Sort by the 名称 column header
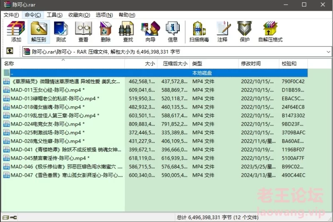333x222 pixels. pyautogui.click(x=63, y=63)
